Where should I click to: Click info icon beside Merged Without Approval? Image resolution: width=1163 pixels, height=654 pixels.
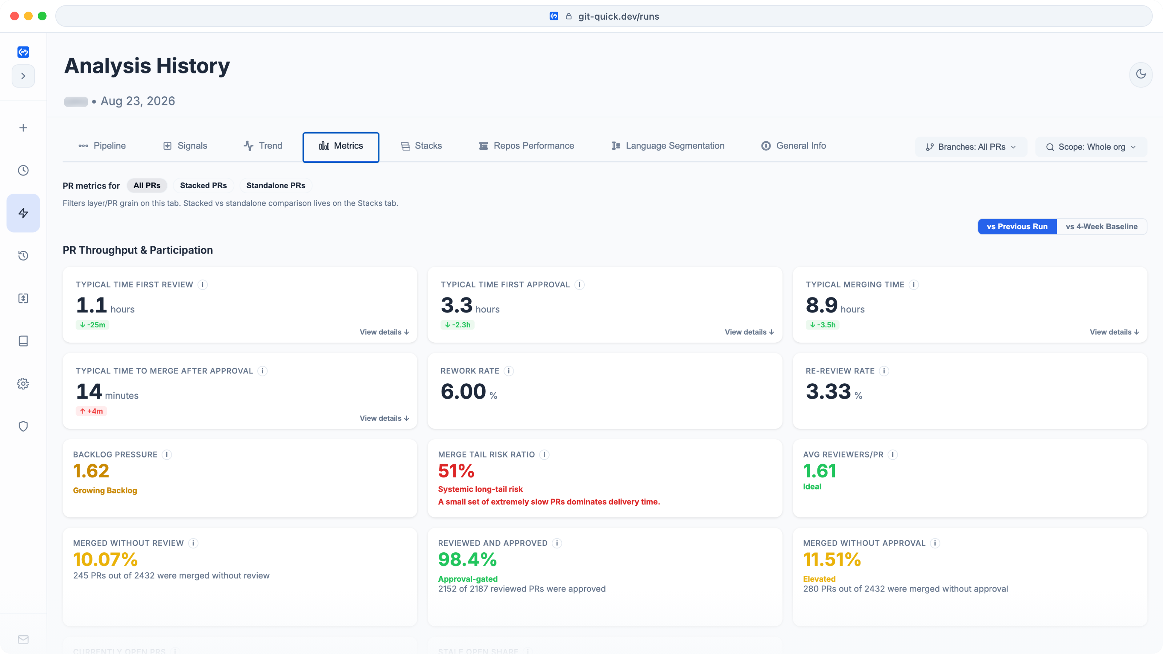[x=935, y=543]
